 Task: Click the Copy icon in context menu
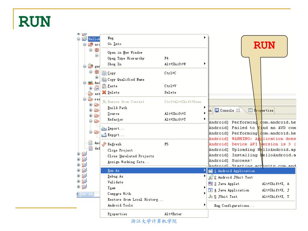coord(104,73)
